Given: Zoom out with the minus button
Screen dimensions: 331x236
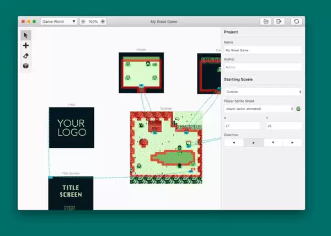Looking at the screenshot, I should point(83,22).
